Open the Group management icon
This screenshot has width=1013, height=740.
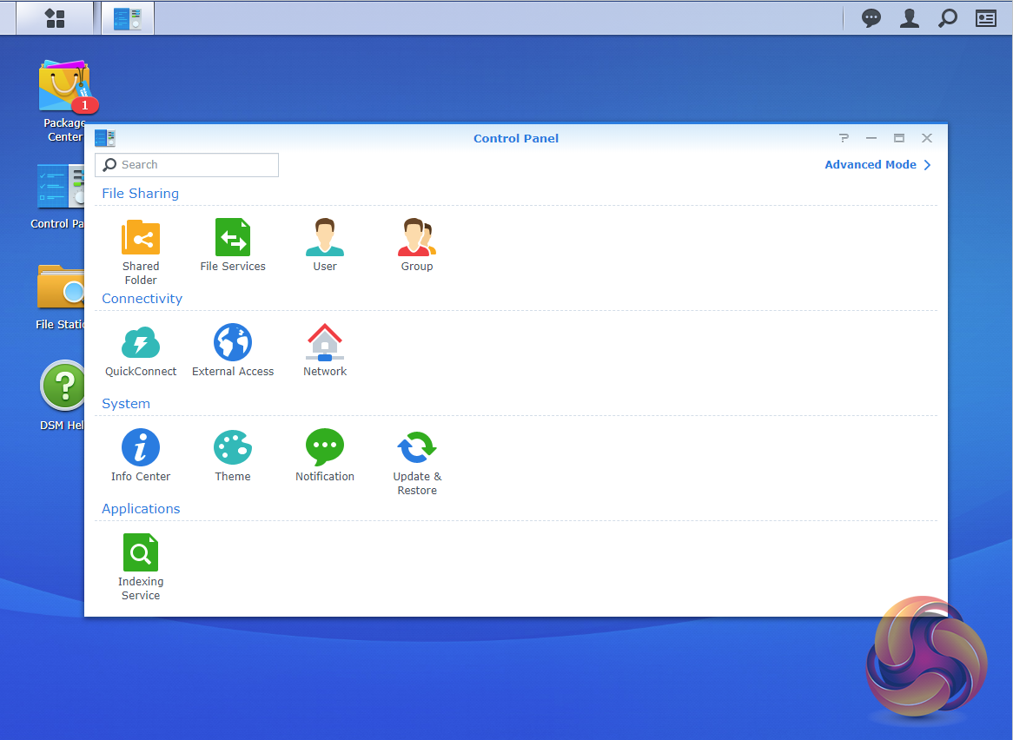point(417,238)
